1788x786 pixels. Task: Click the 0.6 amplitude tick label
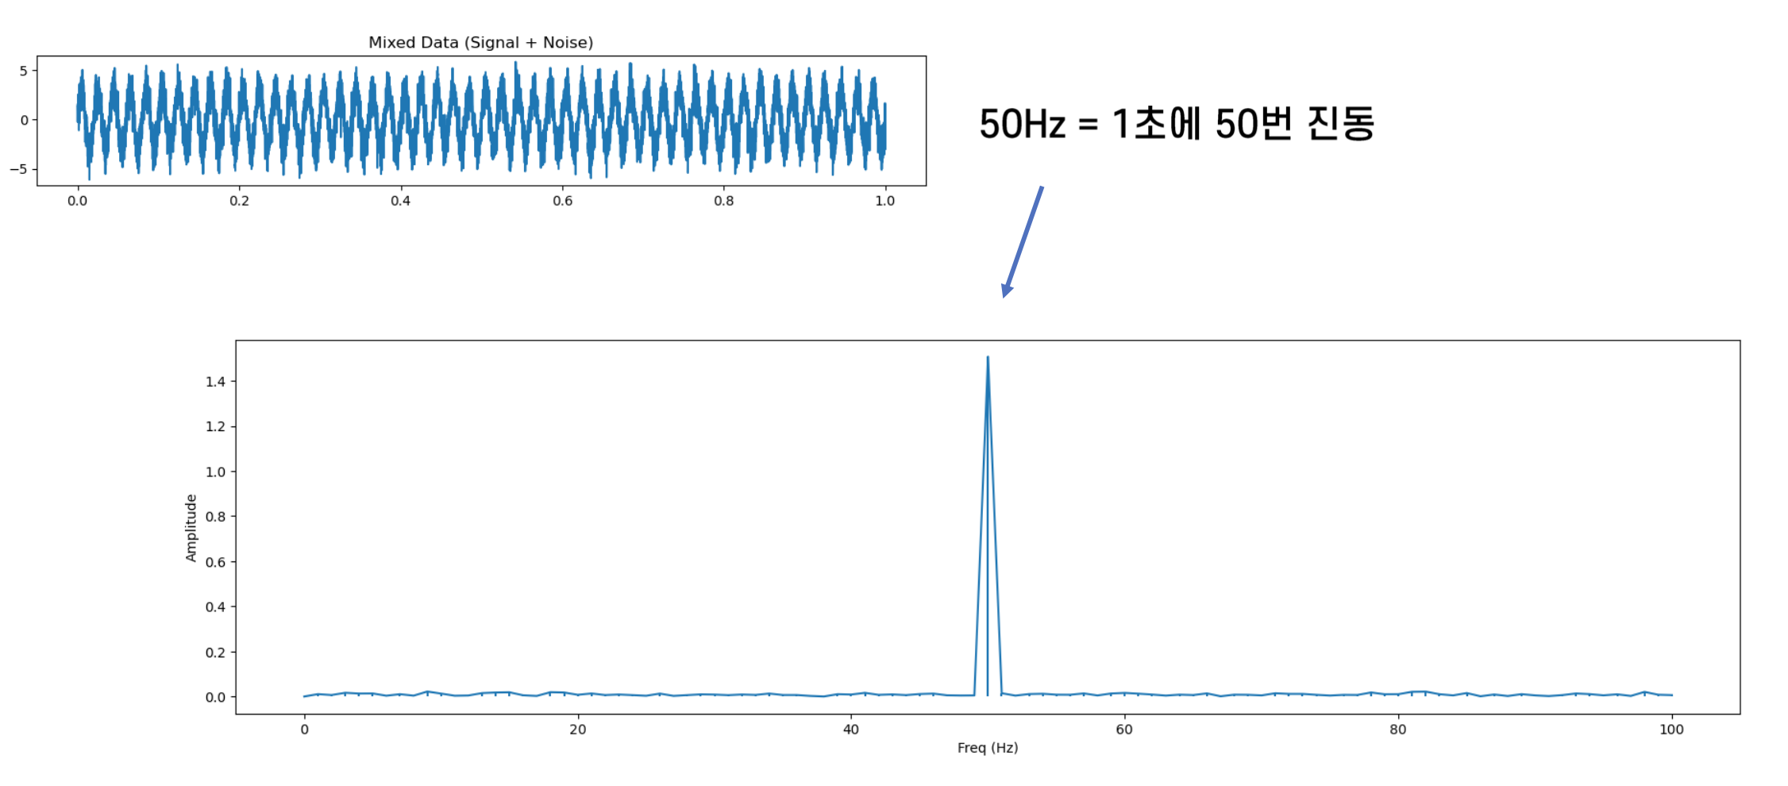coord(215,562)
